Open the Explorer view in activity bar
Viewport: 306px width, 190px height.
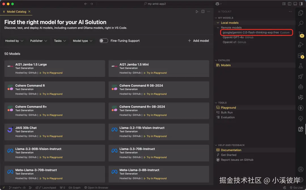click(x=301, y=13)
